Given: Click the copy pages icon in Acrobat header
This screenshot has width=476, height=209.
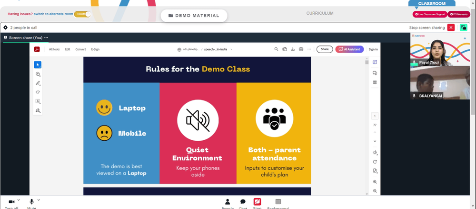Looking at the screenshot, I should (x=285, y=49).
